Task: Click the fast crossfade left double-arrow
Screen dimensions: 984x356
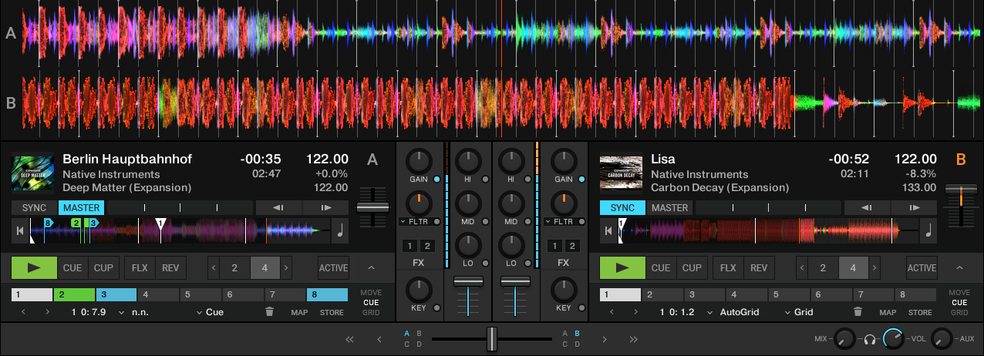Action: point(349,339)
